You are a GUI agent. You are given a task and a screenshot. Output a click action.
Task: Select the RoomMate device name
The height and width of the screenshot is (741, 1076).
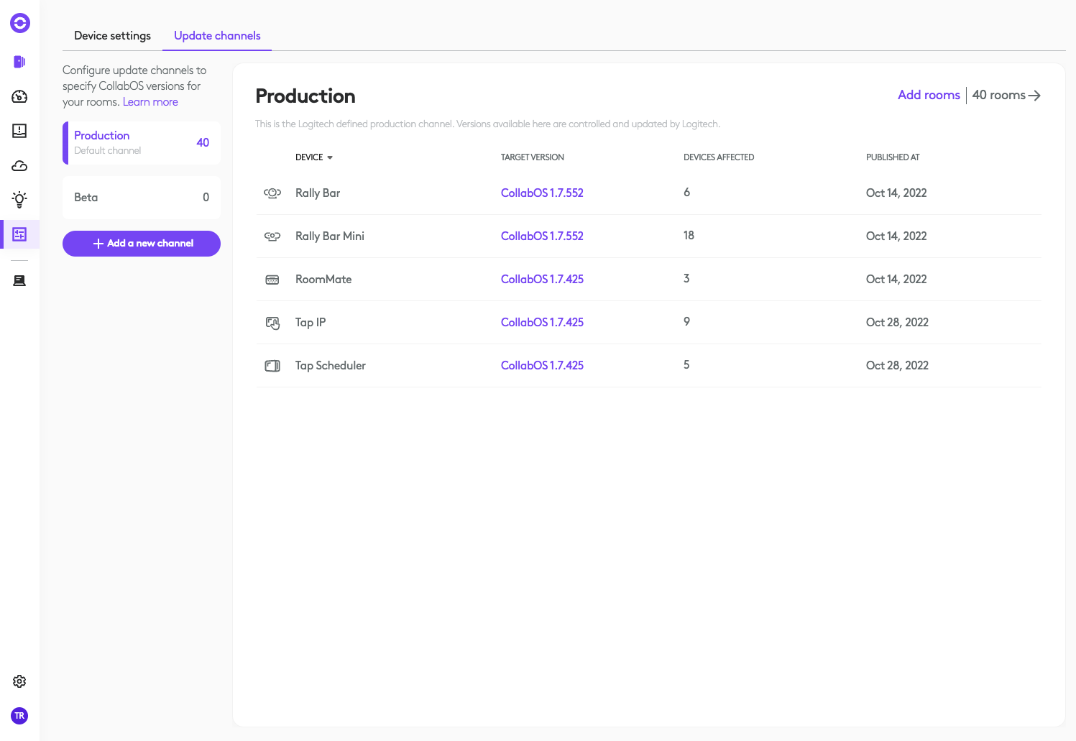pos(323,279)
